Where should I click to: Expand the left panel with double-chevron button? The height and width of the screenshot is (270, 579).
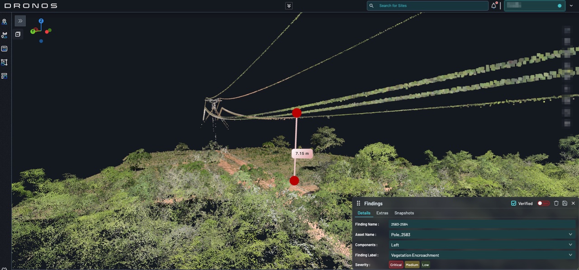pos(20,21)
